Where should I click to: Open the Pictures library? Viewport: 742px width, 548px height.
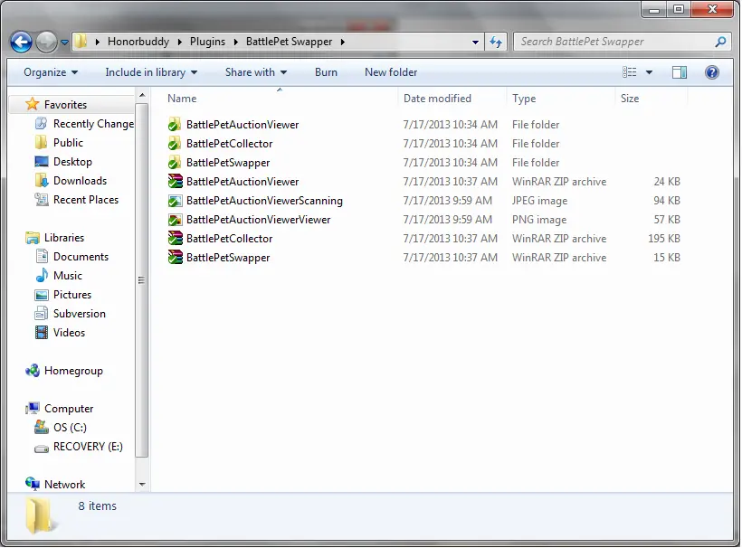71,295
